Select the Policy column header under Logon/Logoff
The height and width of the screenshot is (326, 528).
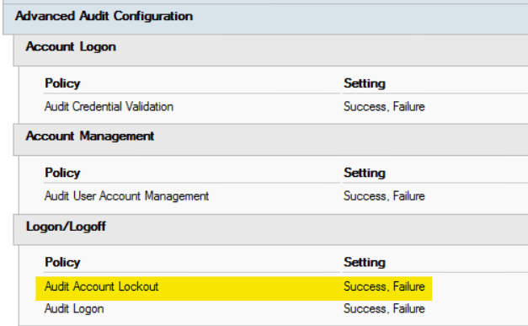[62, 263]
